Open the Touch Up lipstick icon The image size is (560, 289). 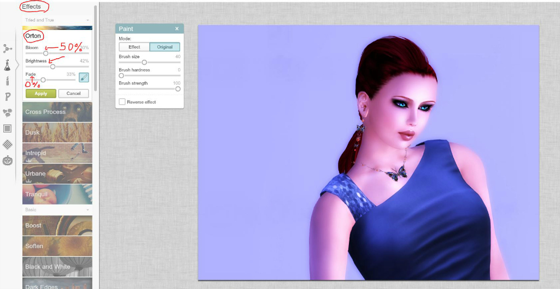pos(8,81)
